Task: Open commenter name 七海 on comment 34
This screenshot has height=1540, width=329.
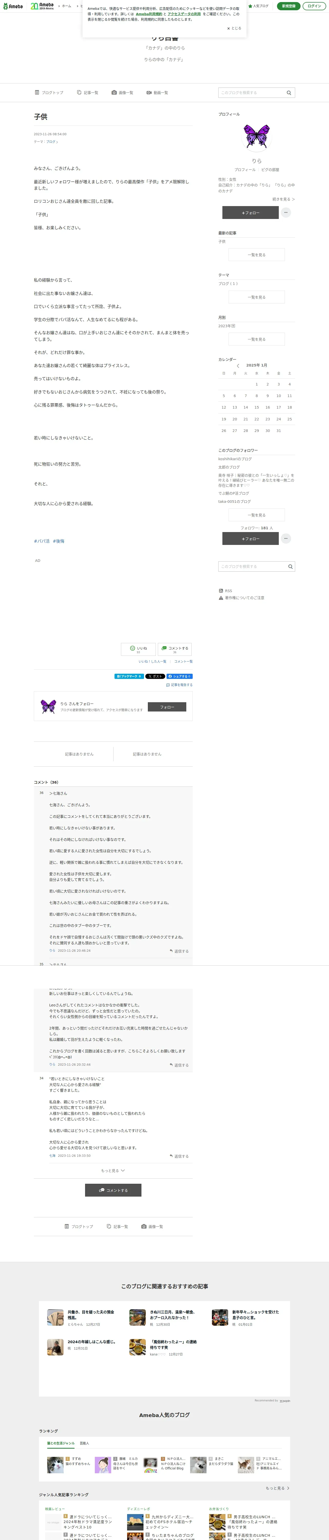Action: click(52, 1156)
